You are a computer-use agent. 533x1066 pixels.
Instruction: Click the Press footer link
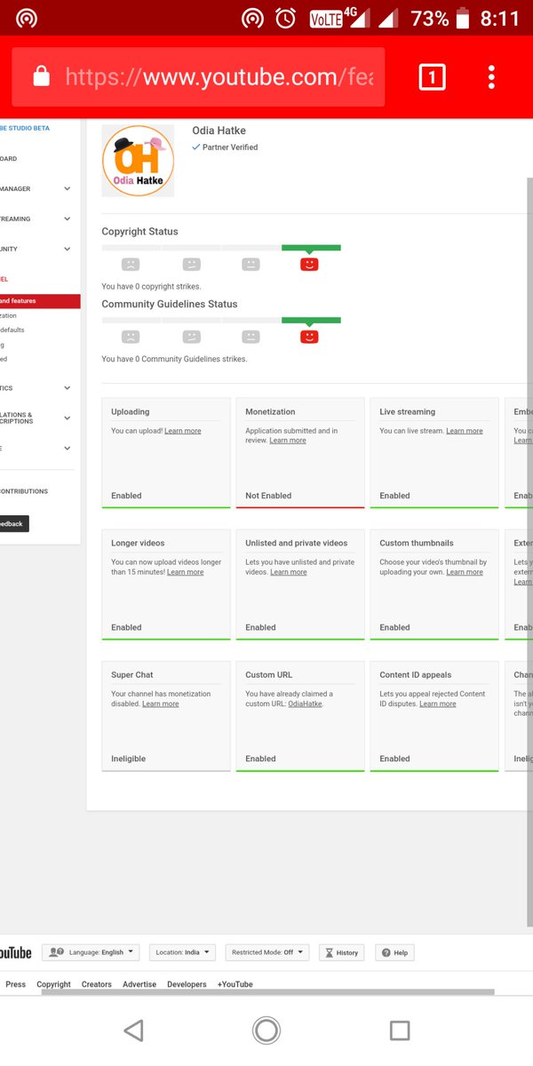[16, 984]
